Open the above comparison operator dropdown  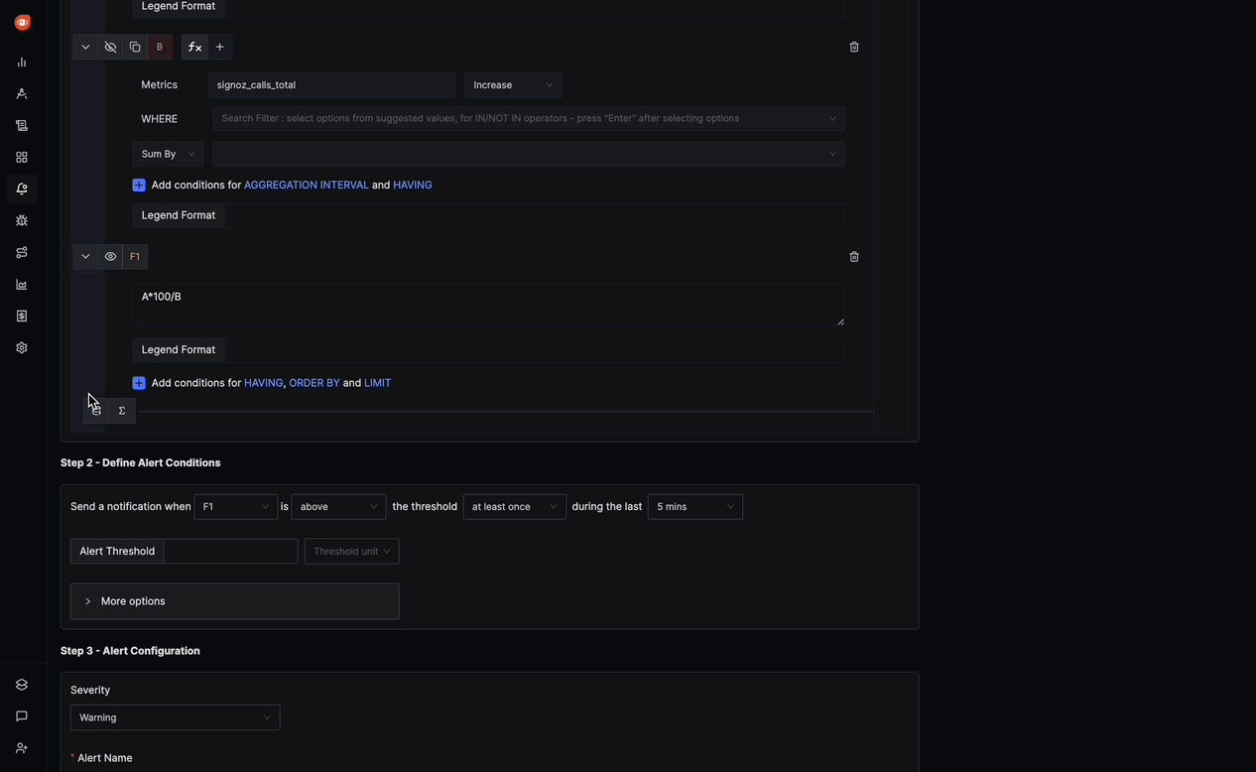point(338,507)
